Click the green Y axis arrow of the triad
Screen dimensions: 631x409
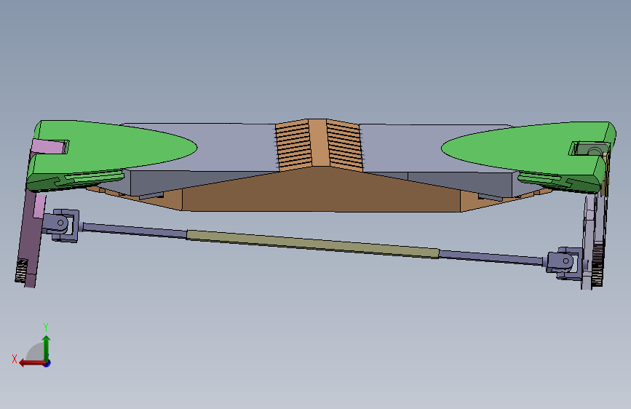pos(47,348)
